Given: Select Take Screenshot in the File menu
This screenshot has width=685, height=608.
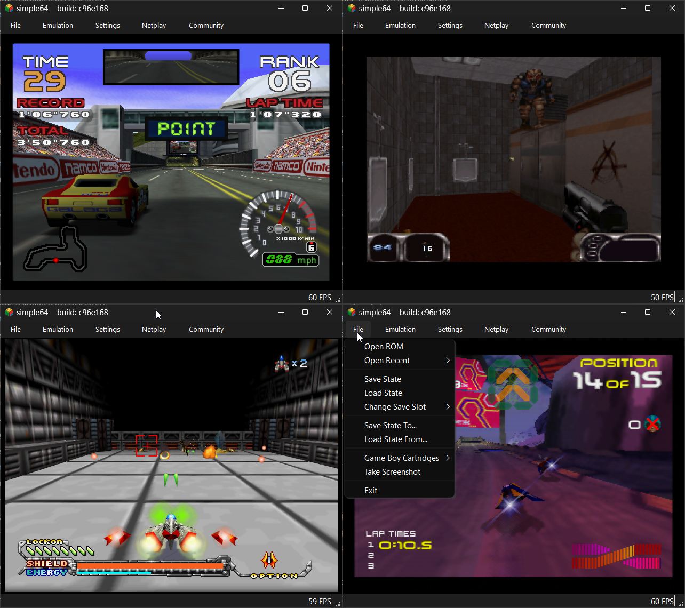Looking at the screenshot, I should coord(392,472).
